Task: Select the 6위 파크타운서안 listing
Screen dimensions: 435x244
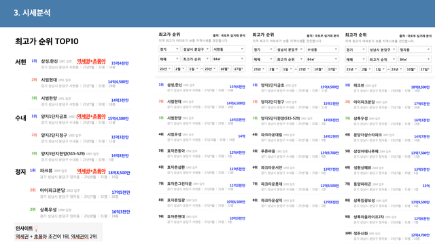Action: coord(296,170)
